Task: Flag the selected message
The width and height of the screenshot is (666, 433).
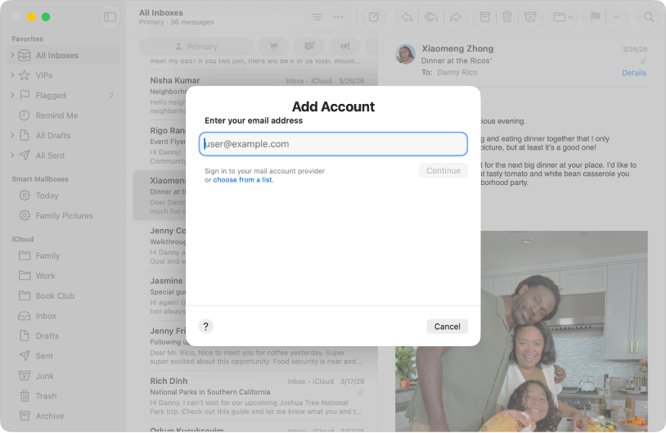Action: click(596, 17)
